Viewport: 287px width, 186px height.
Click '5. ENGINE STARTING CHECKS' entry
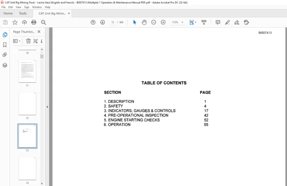[132, 120]
